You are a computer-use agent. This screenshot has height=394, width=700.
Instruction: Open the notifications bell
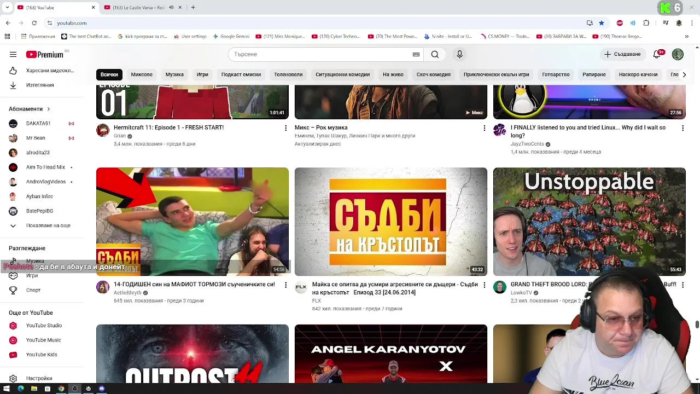657,54
